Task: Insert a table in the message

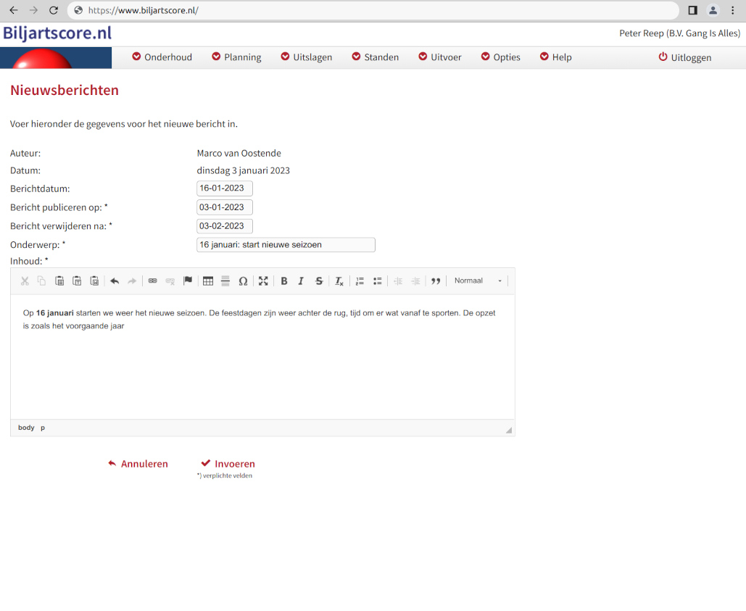Action: click(x=208, y=281)
